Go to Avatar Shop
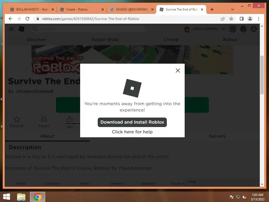 [105, 39]
